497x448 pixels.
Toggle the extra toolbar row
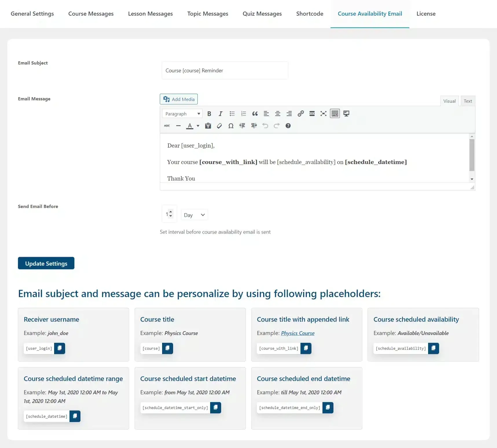coord(335,113)
